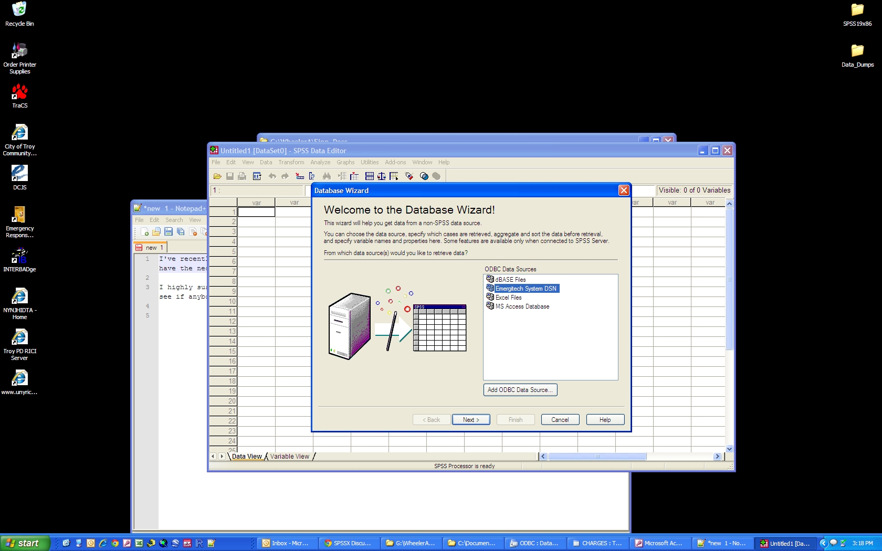Click the Go to Case toolbar icon
Screen dimensions: 882x551
pyautogui.click(x=300, y=176)
